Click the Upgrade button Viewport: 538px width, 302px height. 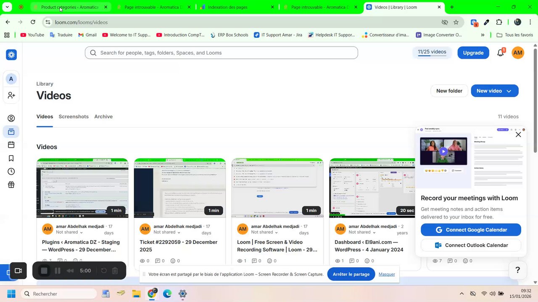point(473,53)
